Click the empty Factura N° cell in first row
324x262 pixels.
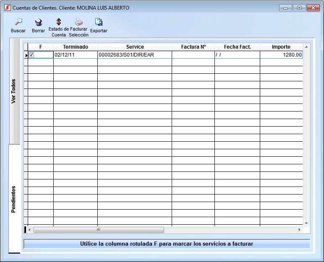click(193, 55)
